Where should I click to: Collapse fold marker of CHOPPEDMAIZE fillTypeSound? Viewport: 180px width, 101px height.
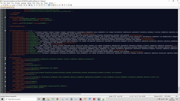[5, 77]
